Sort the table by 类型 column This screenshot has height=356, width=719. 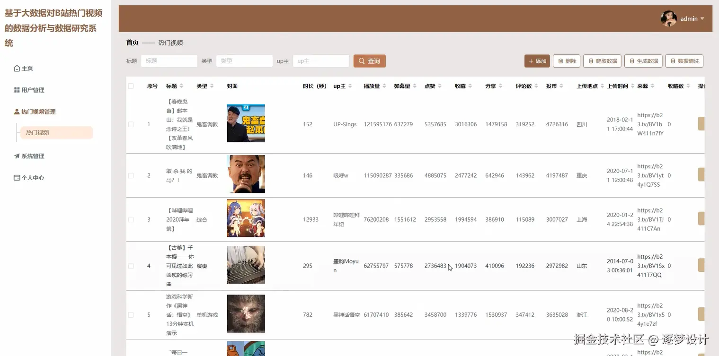tap(212, 86)
